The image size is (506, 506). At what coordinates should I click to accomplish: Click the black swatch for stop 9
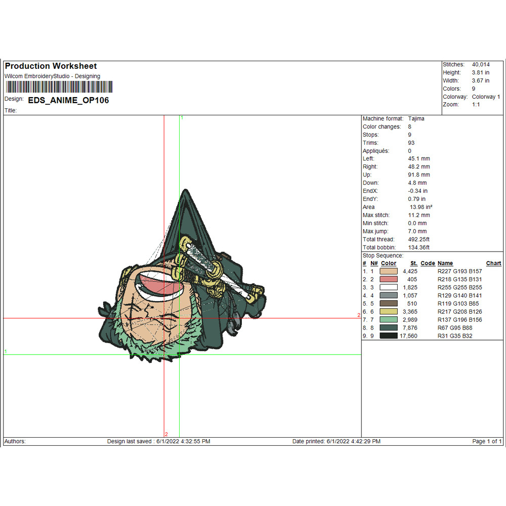(389, 336)
